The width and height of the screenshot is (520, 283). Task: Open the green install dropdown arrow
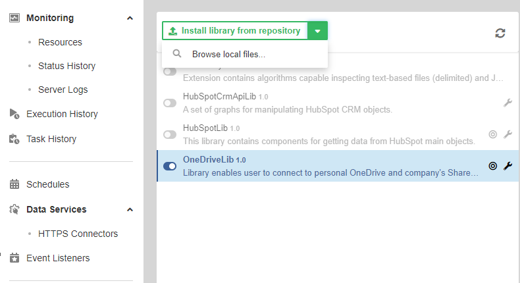[x=318, y=31]
